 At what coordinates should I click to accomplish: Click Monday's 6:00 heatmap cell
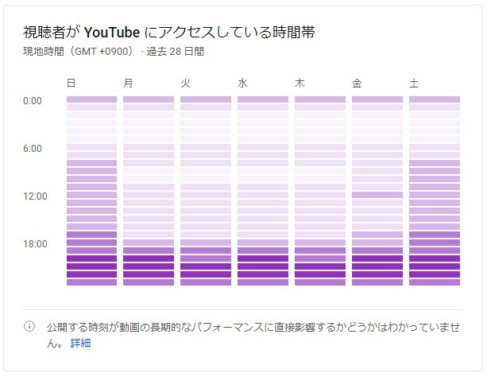[x=149, y=147]
